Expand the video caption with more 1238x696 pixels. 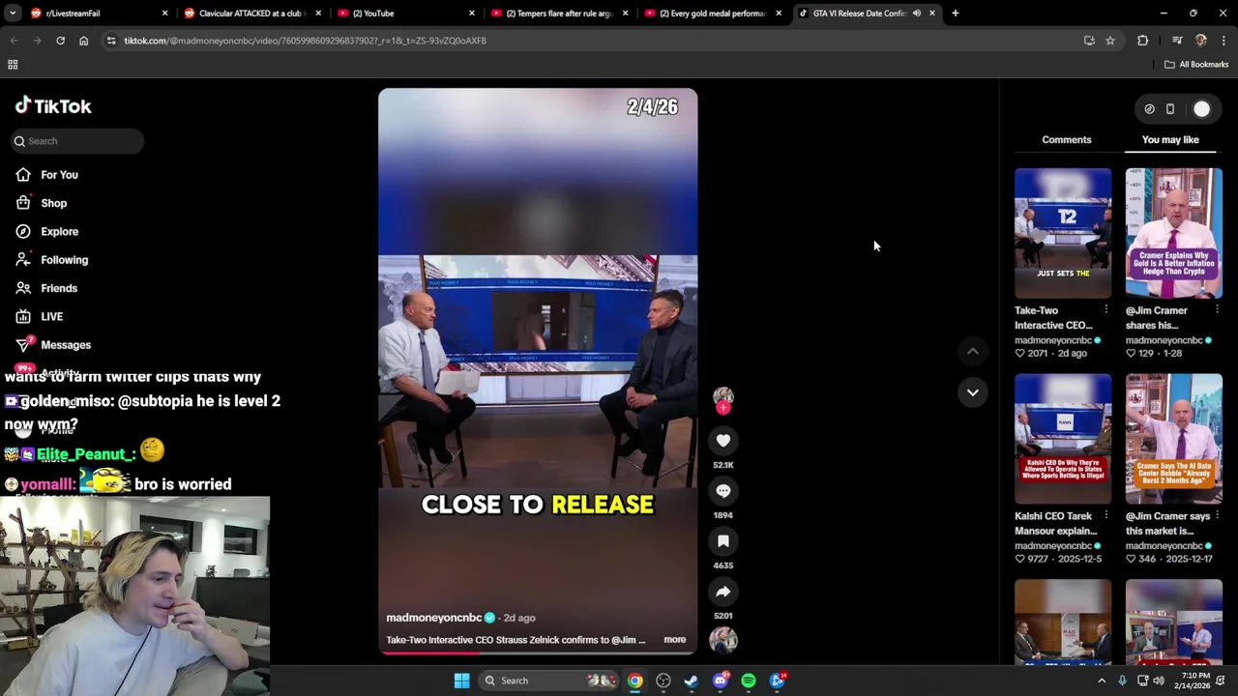674,640
